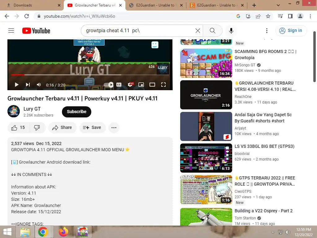Search with your voice microphone
Image resolution: width=317 pixels, height=238 pixels.
(231, 31)
